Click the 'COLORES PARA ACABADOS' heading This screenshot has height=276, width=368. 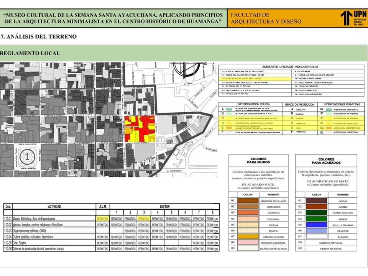point(326,161)
